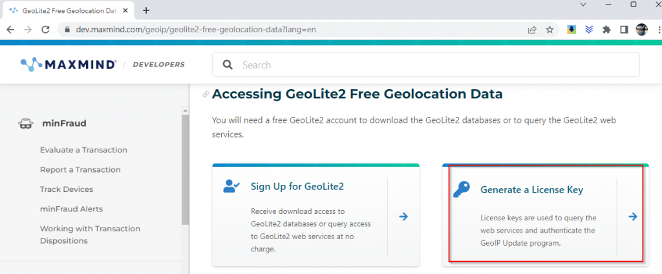Click the Search input field
The image size is (662, 274).
coord(426,65)
